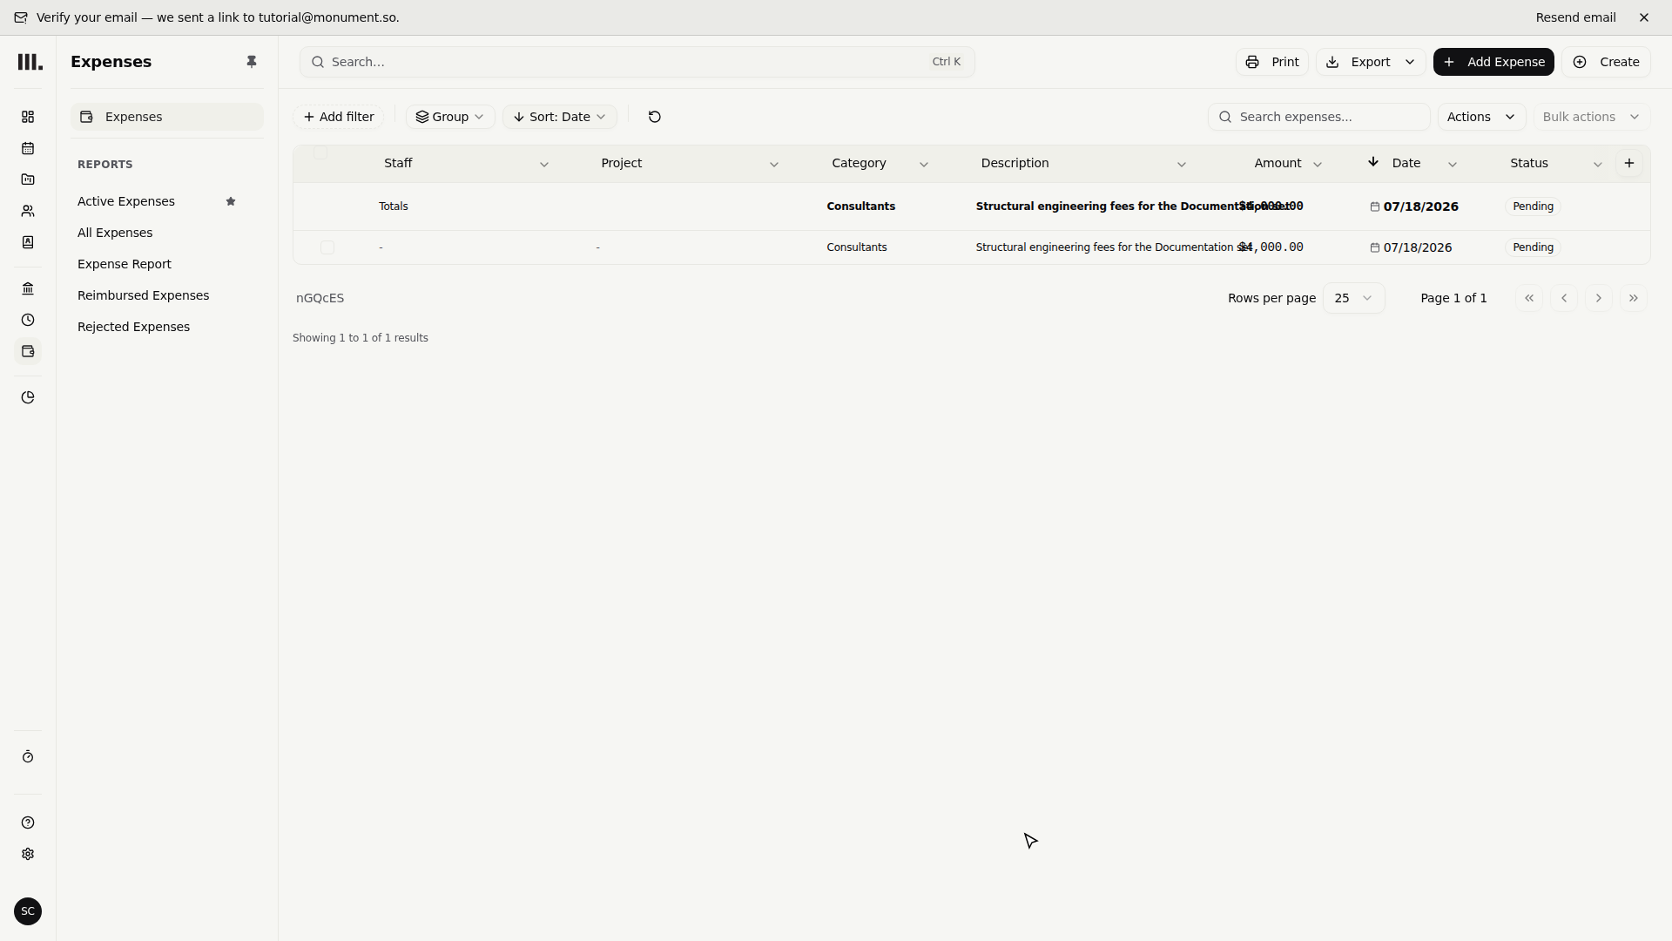1672x941 pixels.
Task: Focus the global Search field
Action: tap(637, 62)
